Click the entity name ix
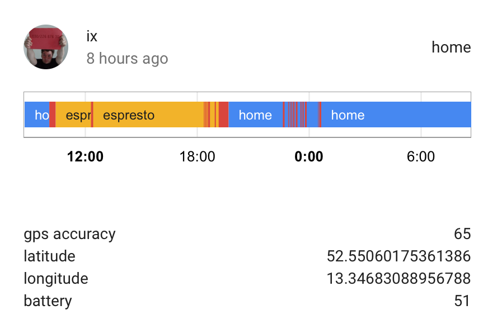Viewport: 497px width, 334px height. 92,36
